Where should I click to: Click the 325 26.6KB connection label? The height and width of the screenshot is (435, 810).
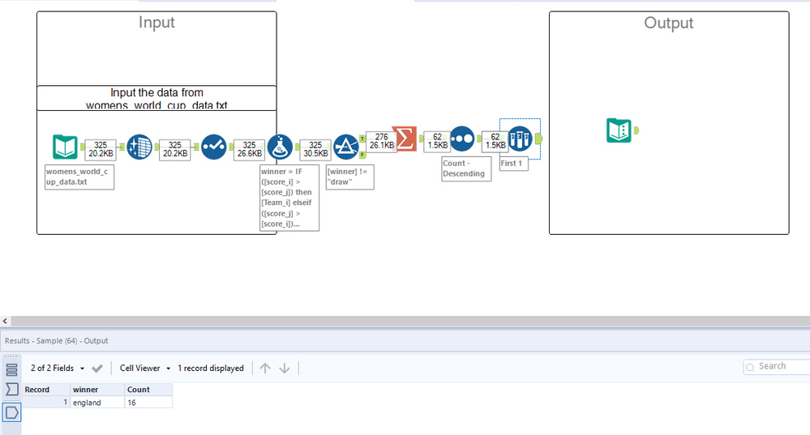250,150
